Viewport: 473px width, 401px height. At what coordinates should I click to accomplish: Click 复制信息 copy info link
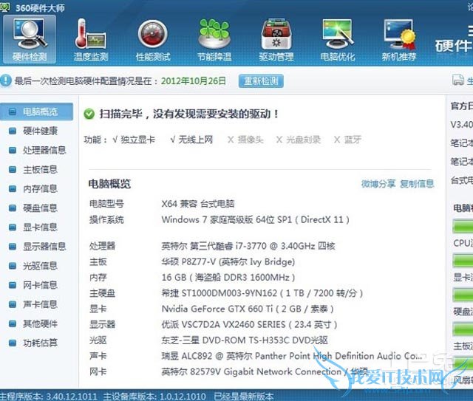[x=417, y=184]
